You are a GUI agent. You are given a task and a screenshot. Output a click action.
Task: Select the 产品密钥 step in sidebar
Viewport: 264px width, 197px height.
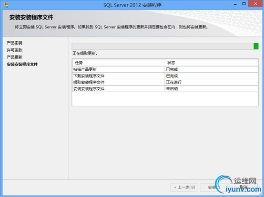14,43
